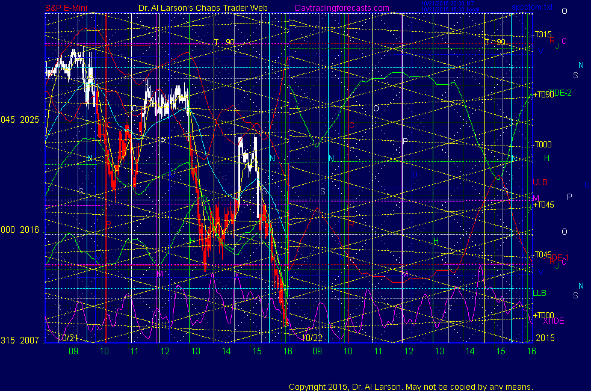The image size is (591, 391).
Task: Click the red "ULB" band label
Action: click(x=540, y=182)
